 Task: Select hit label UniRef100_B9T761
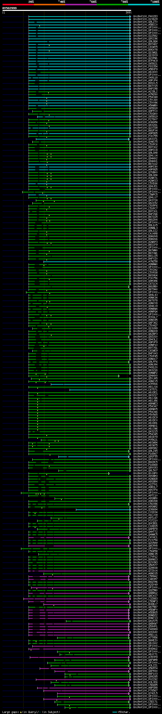(145, 348)
